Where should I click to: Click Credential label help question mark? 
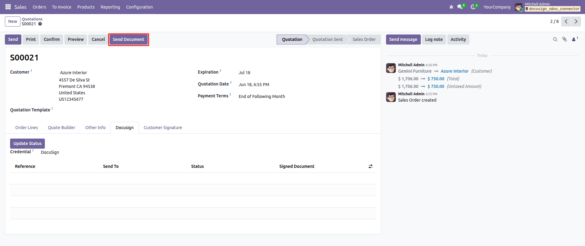tap(33, 150)
